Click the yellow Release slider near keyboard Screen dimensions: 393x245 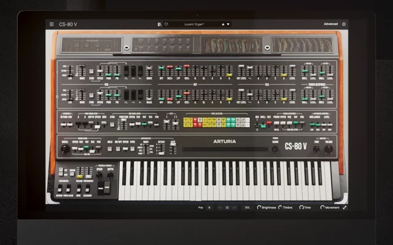(80, 173)
